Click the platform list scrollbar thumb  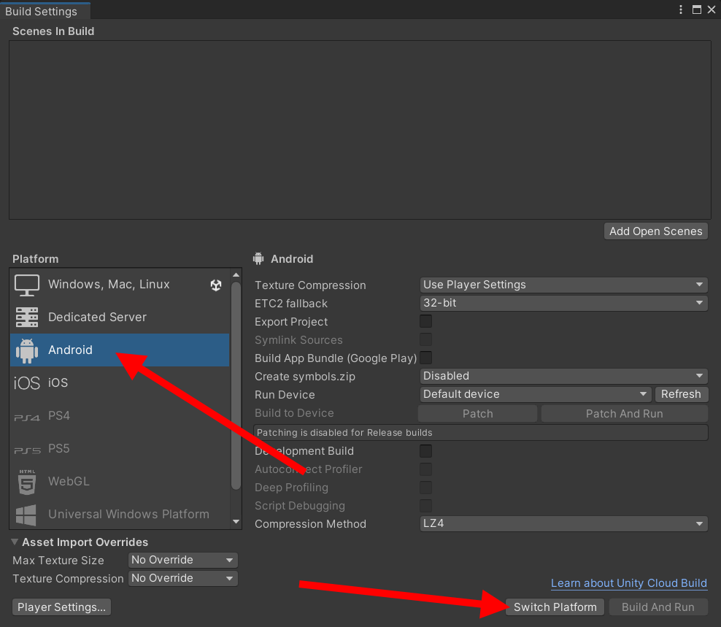tap(236, 385)
